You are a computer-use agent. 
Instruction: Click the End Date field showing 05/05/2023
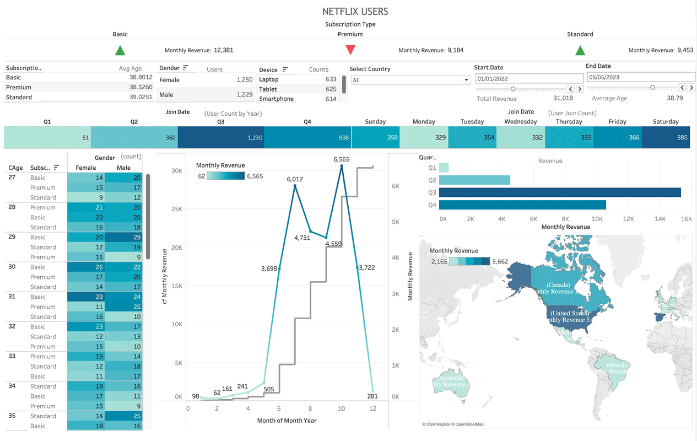coord(641,77)
